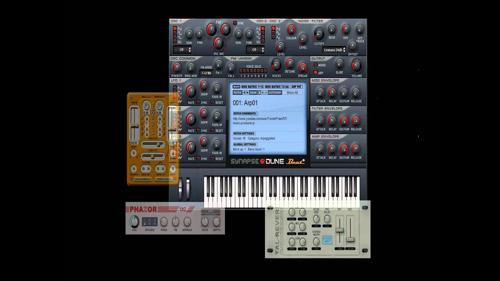
Task: Go to previous patch arrow
Action: (x=244, y=92)
